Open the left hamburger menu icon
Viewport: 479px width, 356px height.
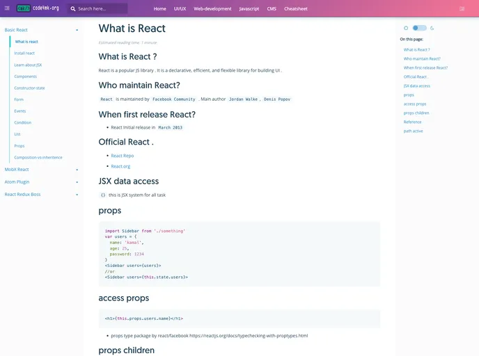7,9
